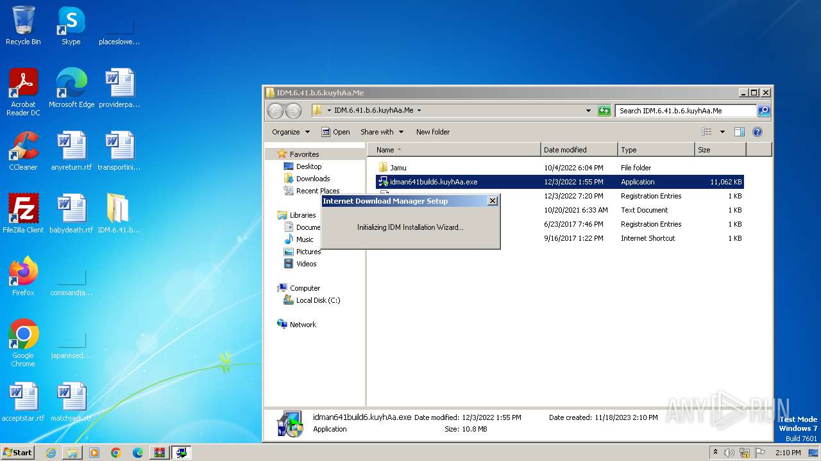
Task: Click New folder in the toolbar
Action: [x=433, y=132]
